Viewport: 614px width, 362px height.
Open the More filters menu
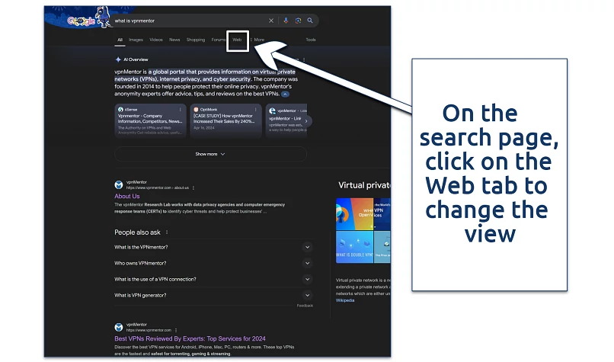point(257,40)
